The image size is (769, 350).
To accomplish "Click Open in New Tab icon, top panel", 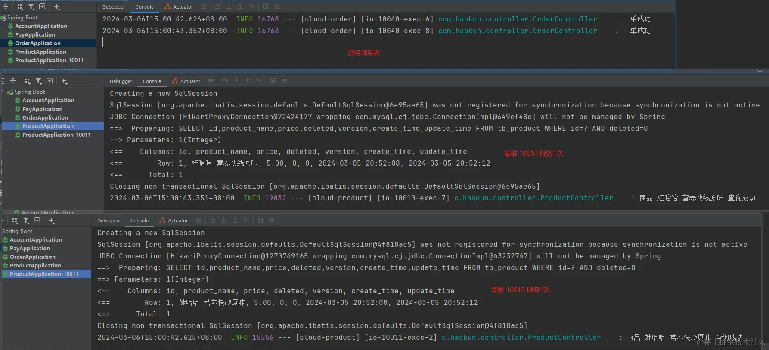I will coord(42,7).
